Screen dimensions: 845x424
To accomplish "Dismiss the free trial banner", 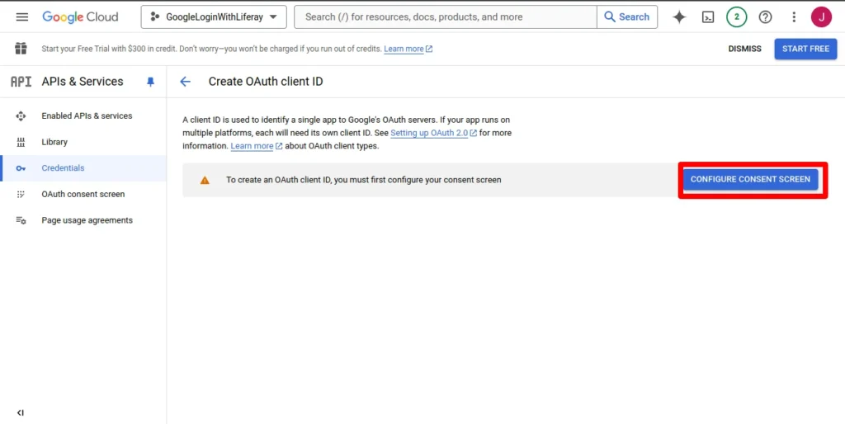I will [x=744, y=49].
